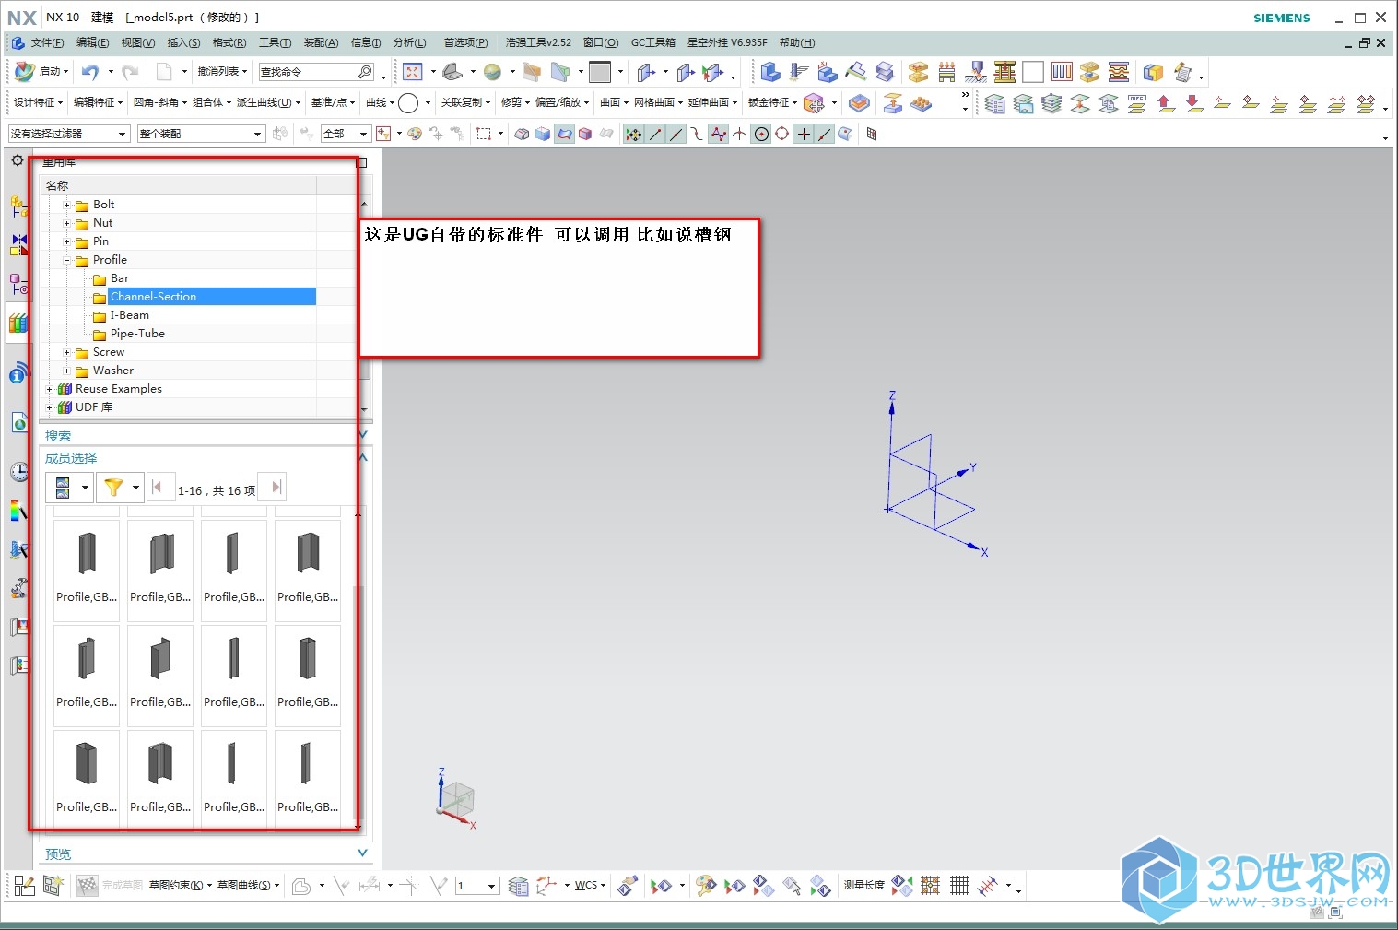Image resolution: width=1398 pixels, height=930 pixels.
Task: Click the color palette icon in selection bar
Action: coord(415,134)
